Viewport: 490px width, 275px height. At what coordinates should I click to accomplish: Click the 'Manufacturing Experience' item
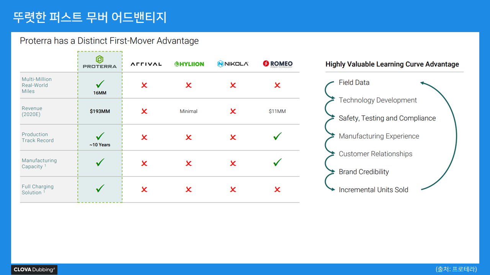pyautogui.click(x=379, y=136)
